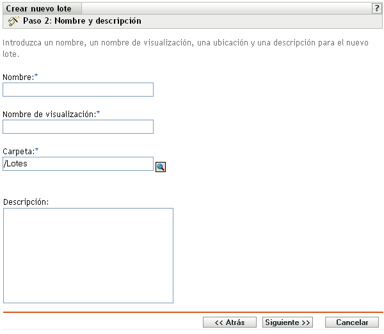Browse folders with the magnifier icon
Viewport: 384px width, 334px height.
point(161,167)
